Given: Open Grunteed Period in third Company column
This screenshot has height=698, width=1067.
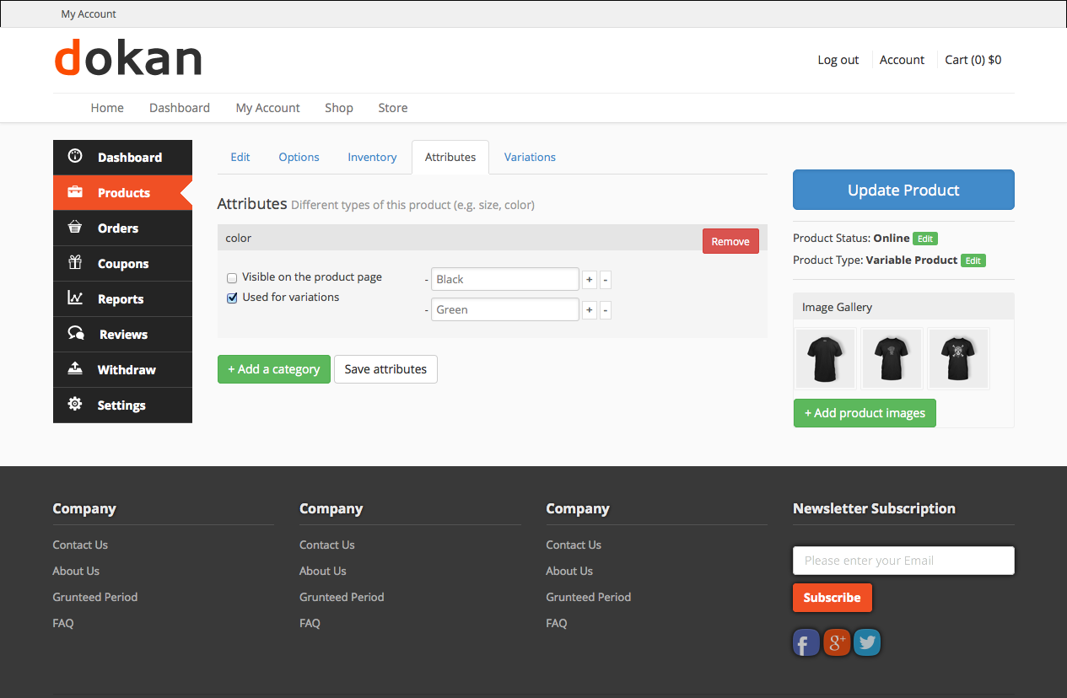Looking at the screenshot, I should pyautogui.click(x=588, y=597).
